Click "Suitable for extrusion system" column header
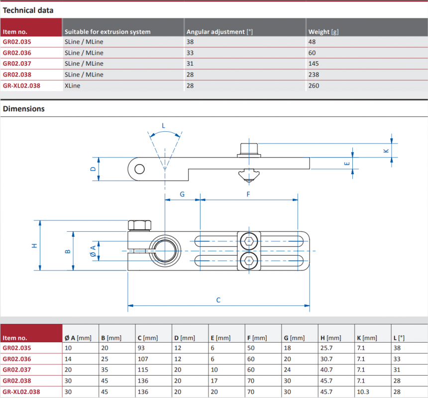The image size is (428, 398). [107, 32]
